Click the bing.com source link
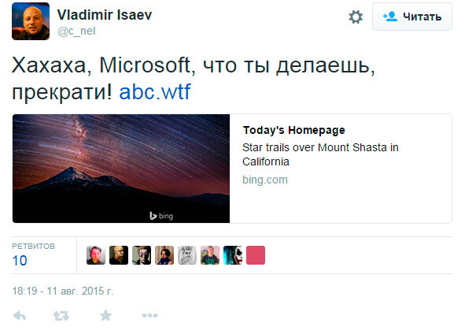This screenshot has width=472, height=334. (x=265, y=180)
